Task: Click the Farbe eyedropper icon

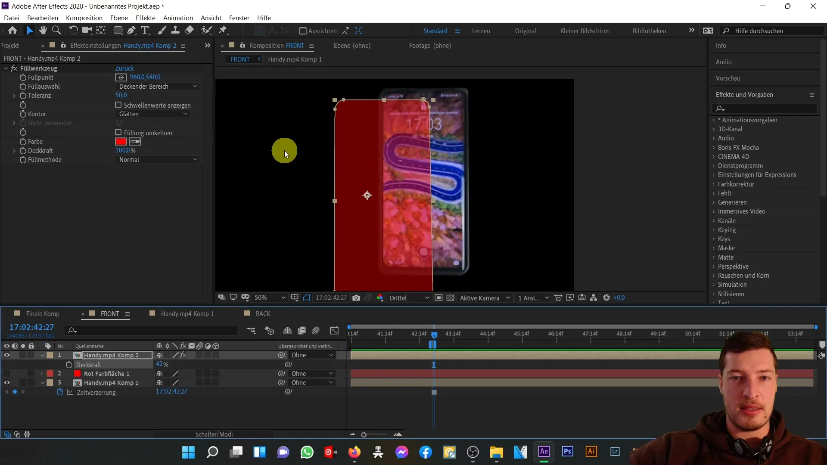Action: tap(135, 142)
